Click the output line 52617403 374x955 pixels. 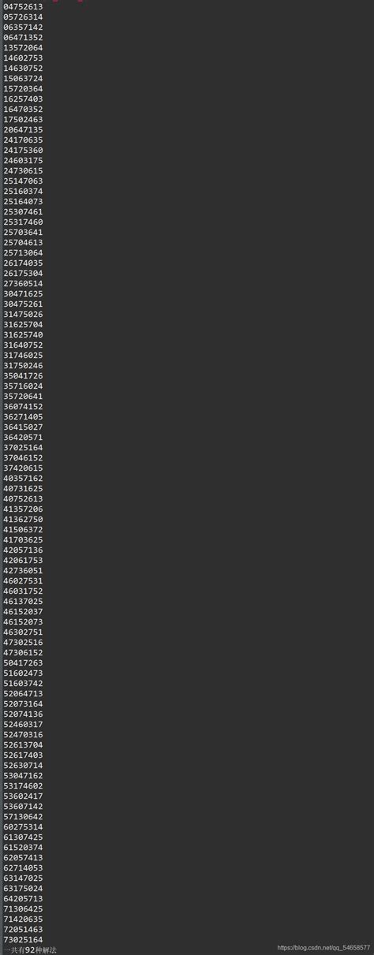click(x=23, y=755)
